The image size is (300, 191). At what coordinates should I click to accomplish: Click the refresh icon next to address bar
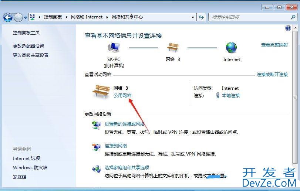click(x=201, y=17)
